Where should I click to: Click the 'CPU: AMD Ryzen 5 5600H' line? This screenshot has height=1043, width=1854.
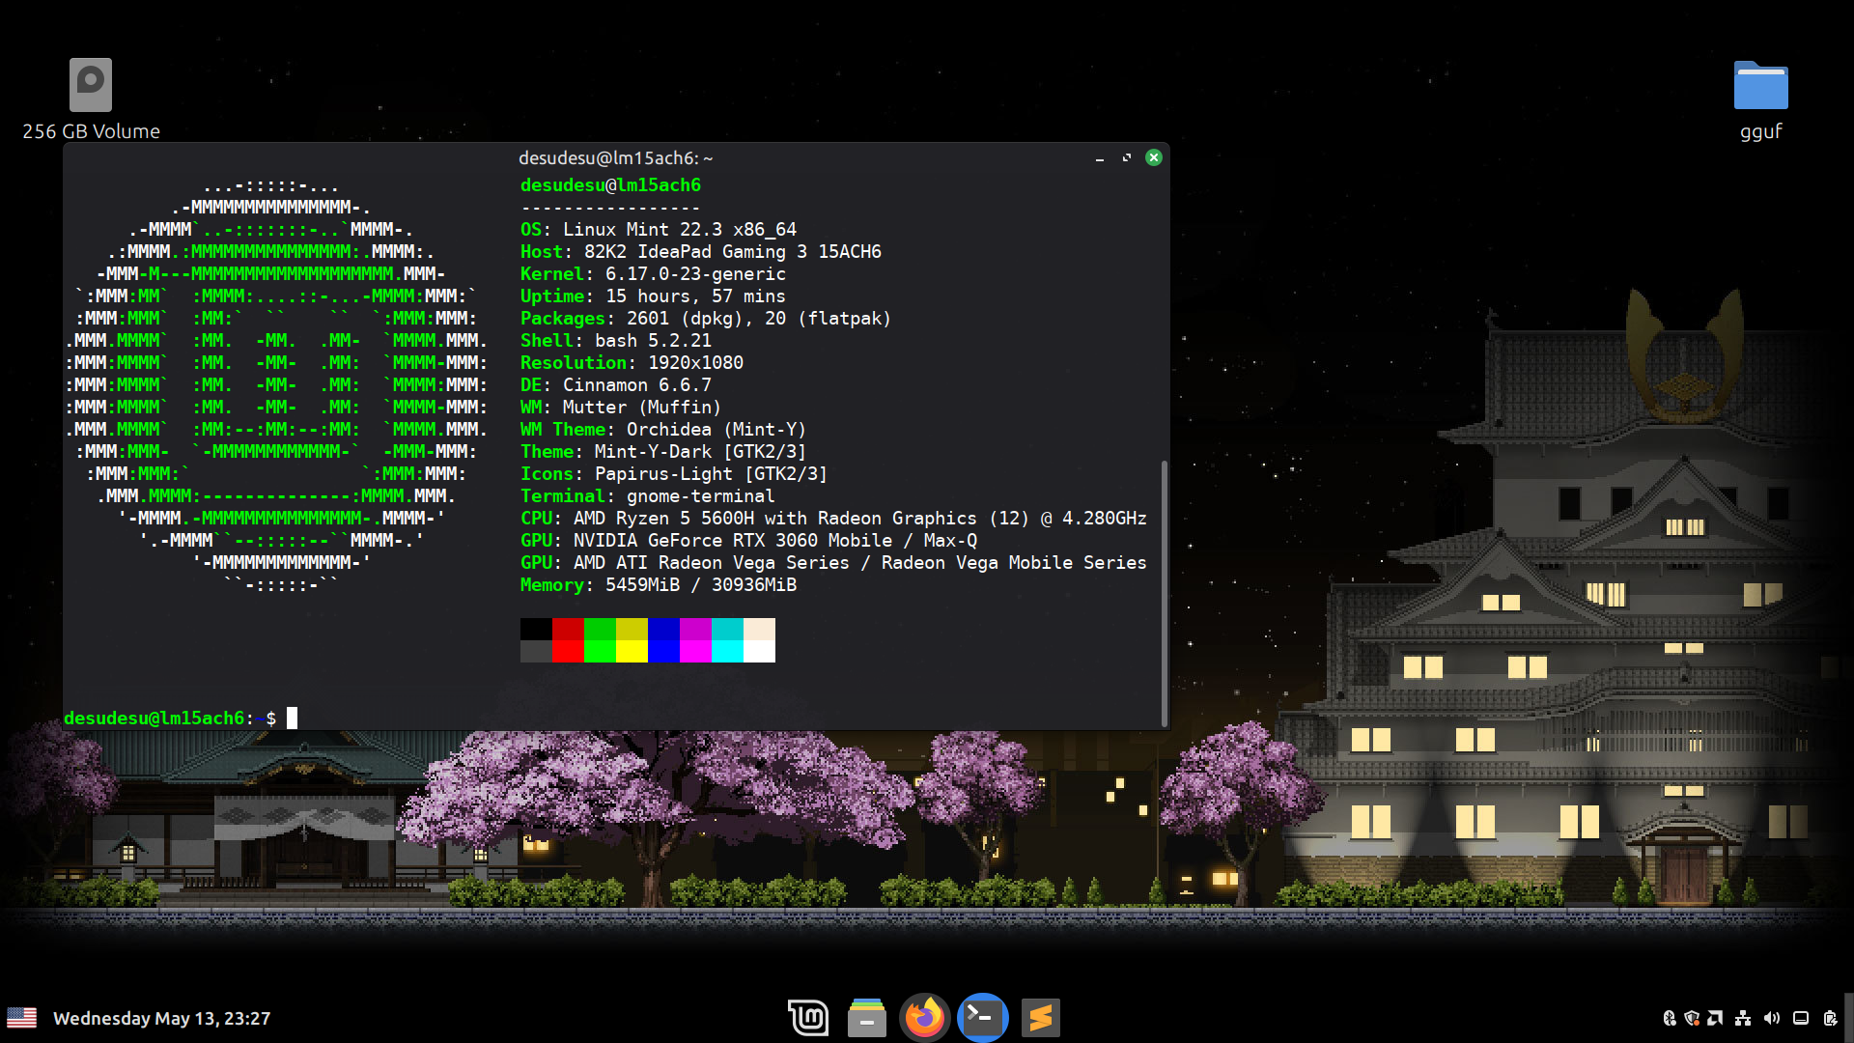point(833,518)
